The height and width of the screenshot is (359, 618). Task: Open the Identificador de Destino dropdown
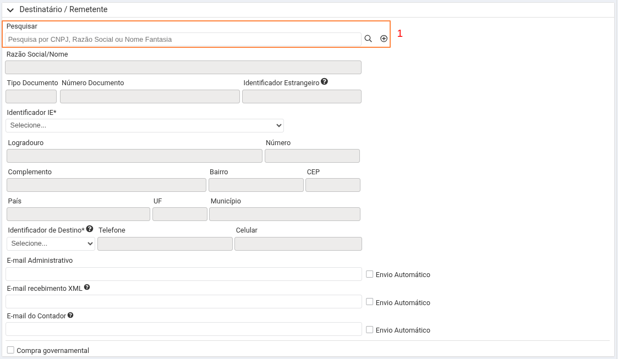(x=51, y=244)
